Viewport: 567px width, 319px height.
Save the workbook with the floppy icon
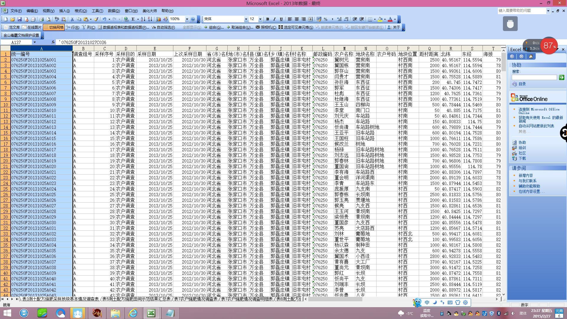tap(19, 19)
